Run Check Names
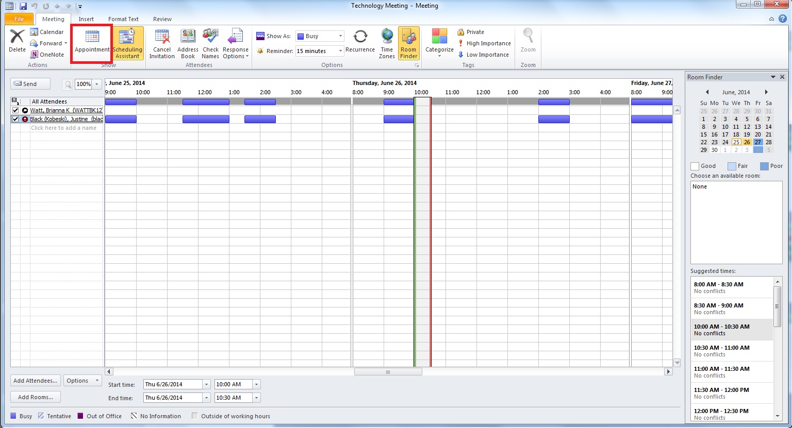This screenshot has height=428, width=792. click(x=210, y=44)
